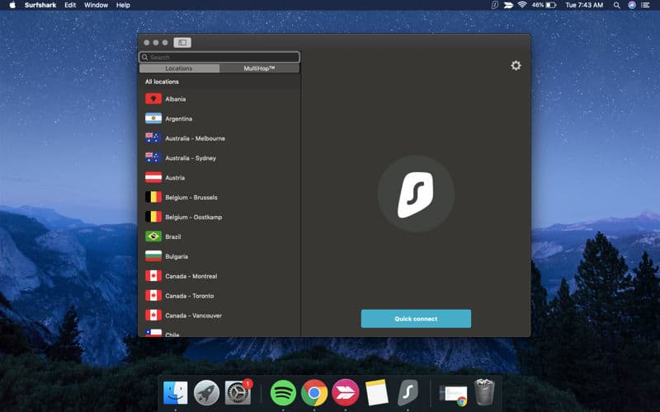Open Spotlight search in menu bar
Viewport: 660px width, 412px height.
click(x=616, y=5)
